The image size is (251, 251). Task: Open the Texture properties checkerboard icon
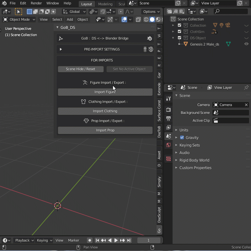[168, 159]
